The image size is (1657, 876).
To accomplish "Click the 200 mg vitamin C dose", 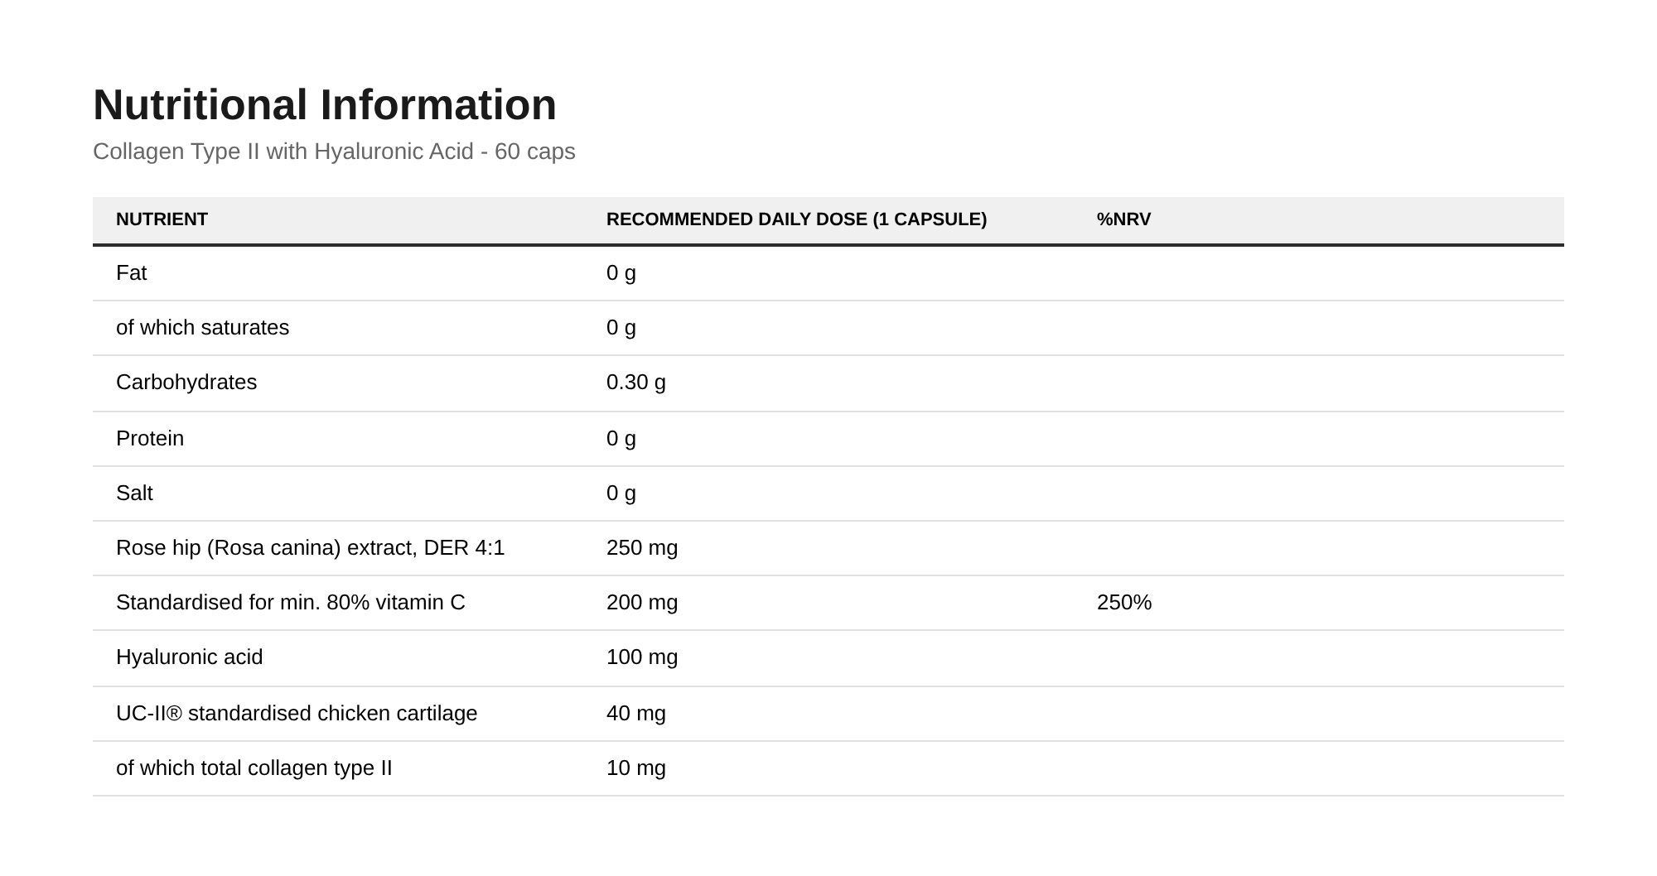I will click(x=642, y=603).
